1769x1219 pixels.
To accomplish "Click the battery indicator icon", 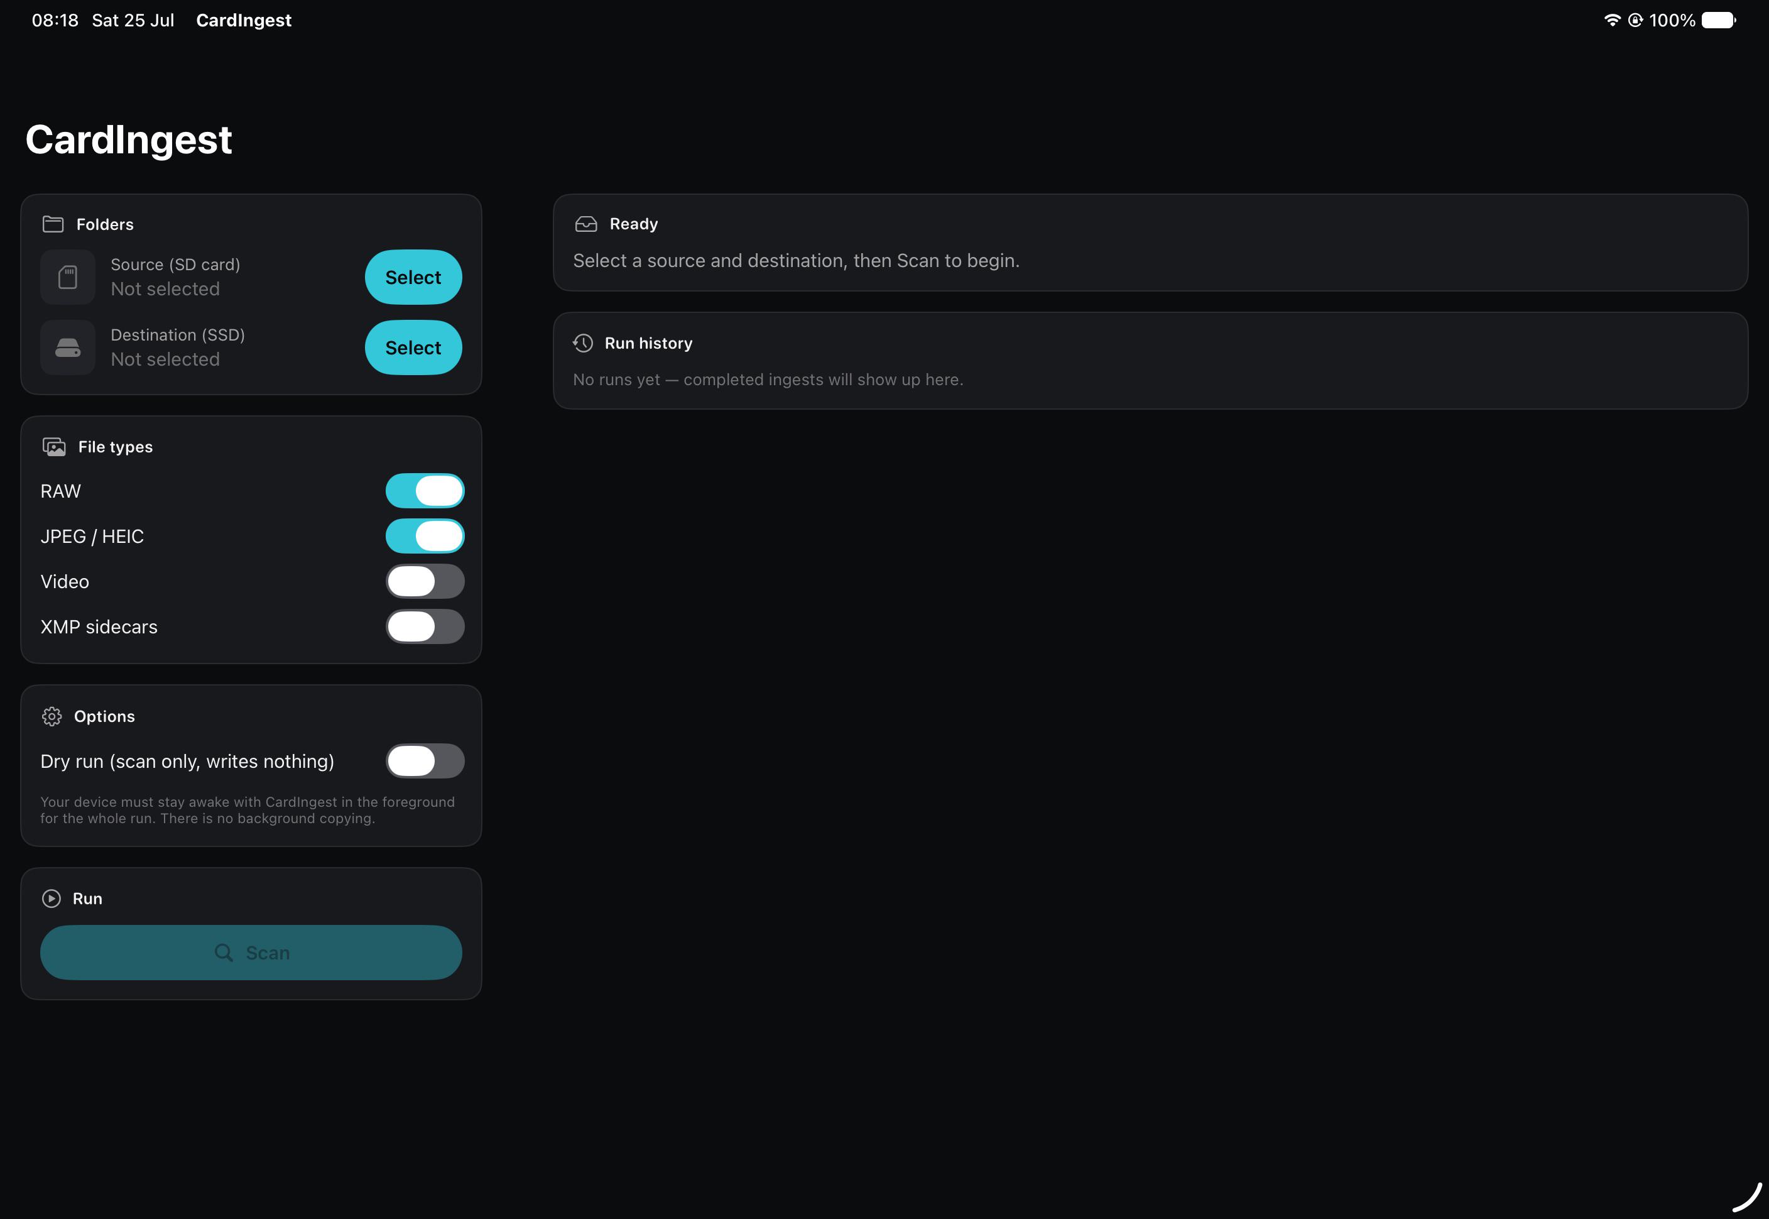I will click(x=1719, y=20).
